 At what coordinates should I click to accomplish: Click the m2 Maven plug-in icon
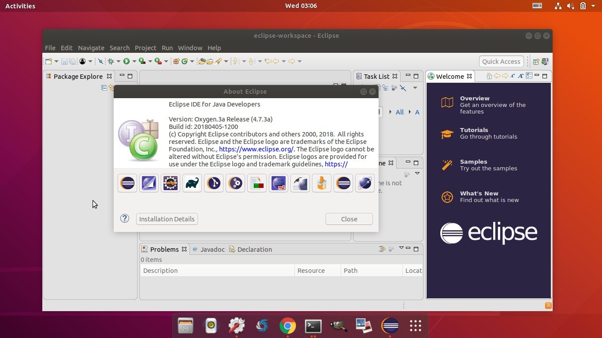click(279, 183)
